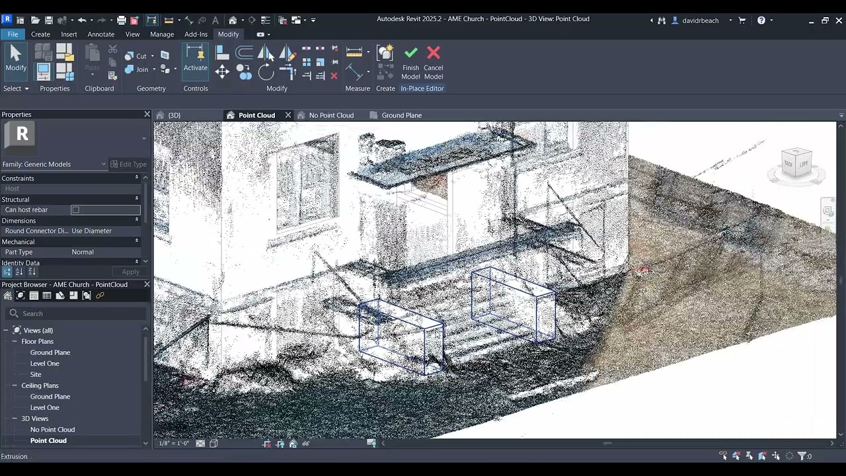Select Mirror - Pick Axis tool
Viewport: 846px width, 476px height.
click(x=266, y=53)
